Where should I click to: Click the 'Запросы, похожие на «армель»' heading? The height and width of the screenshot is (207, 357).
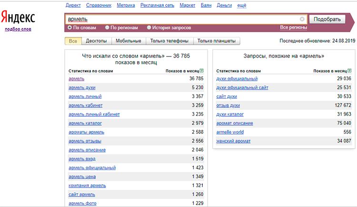pos(284,56)
